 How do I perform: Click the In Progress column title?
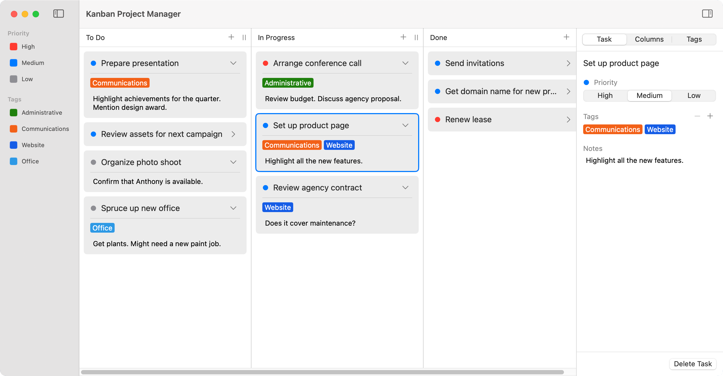click(276, 38)
